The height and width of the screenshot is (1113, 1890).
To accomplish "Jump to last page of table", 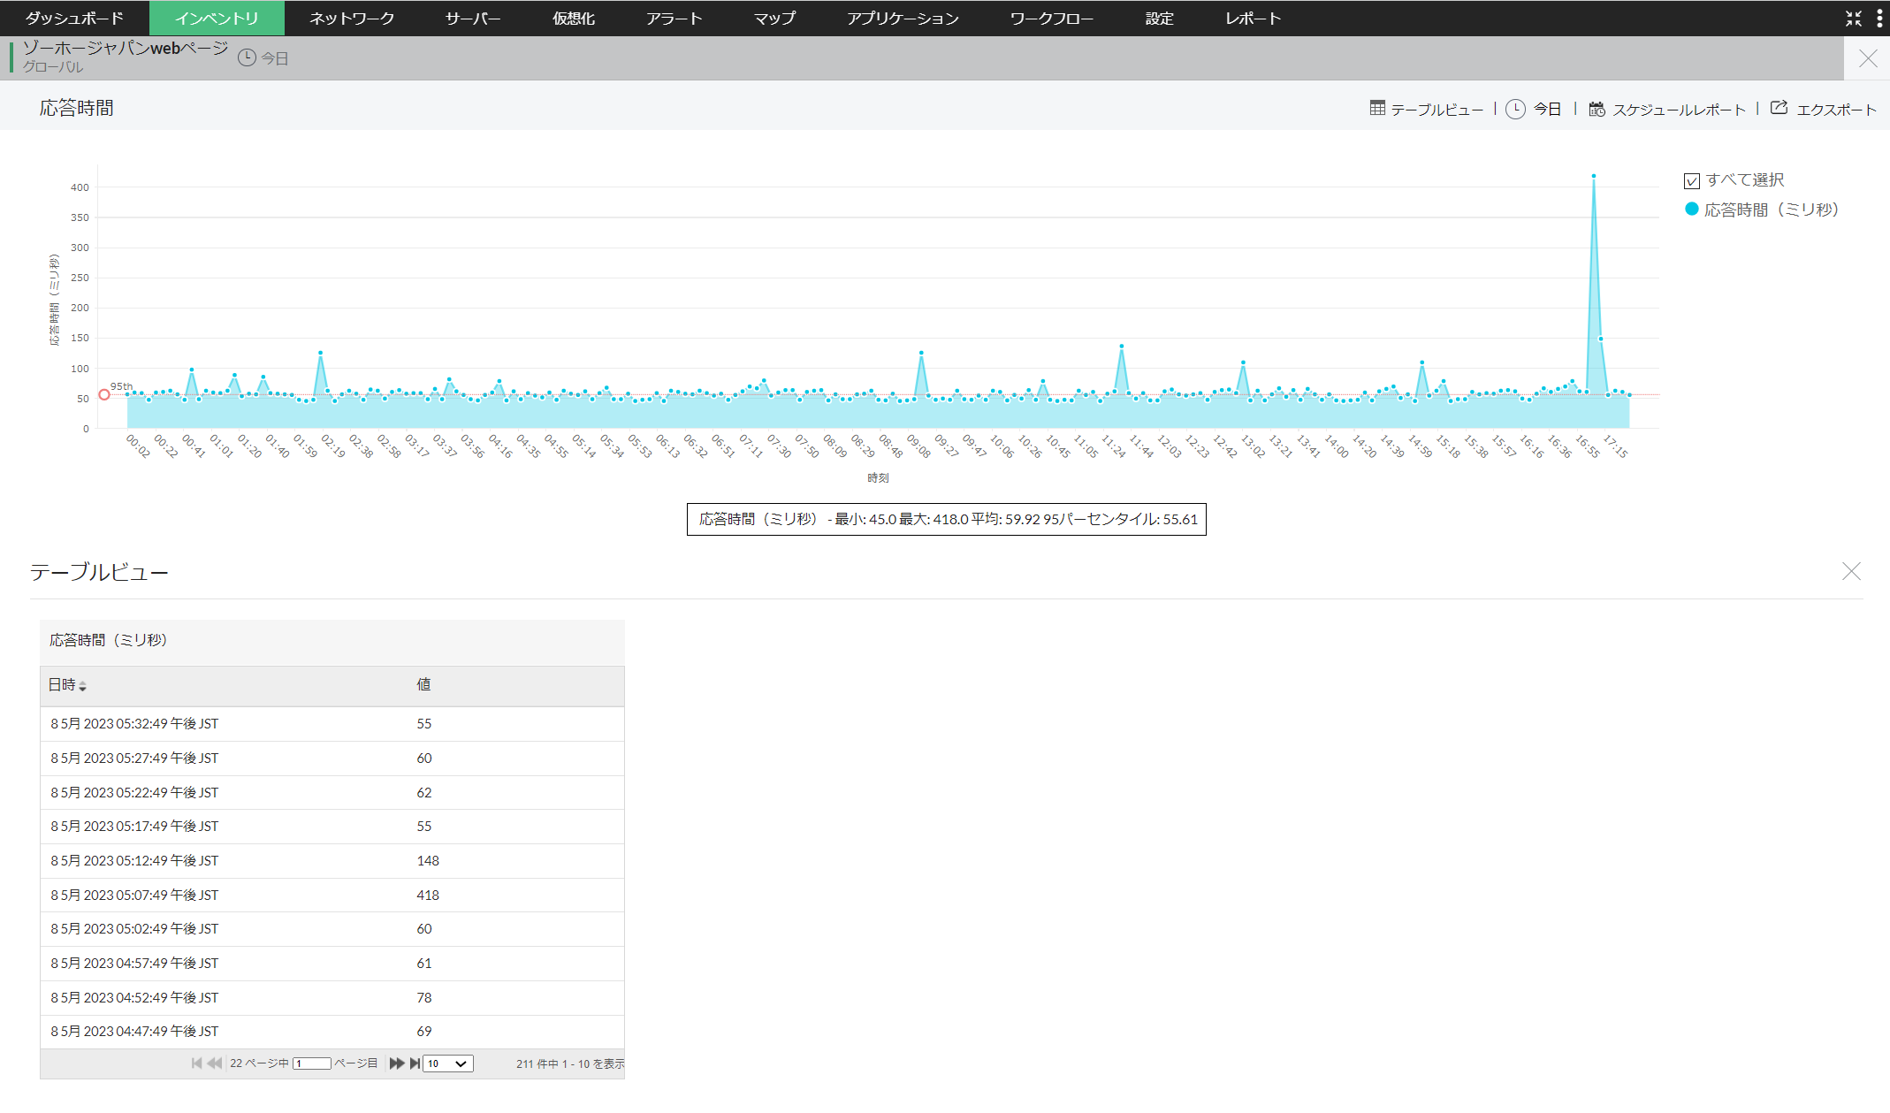I will (415, 1063).
